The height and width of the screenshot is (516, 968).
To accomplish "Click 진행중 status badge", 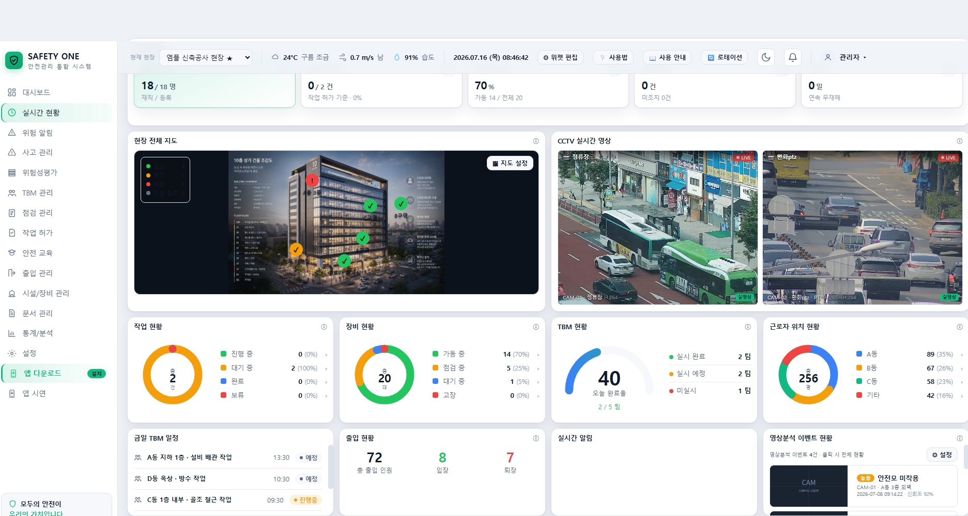I will pyautogui.click(x=305, y=500).
